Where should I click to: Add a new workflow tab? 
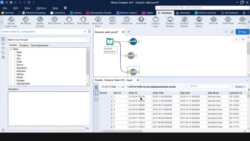pos(129,32)
